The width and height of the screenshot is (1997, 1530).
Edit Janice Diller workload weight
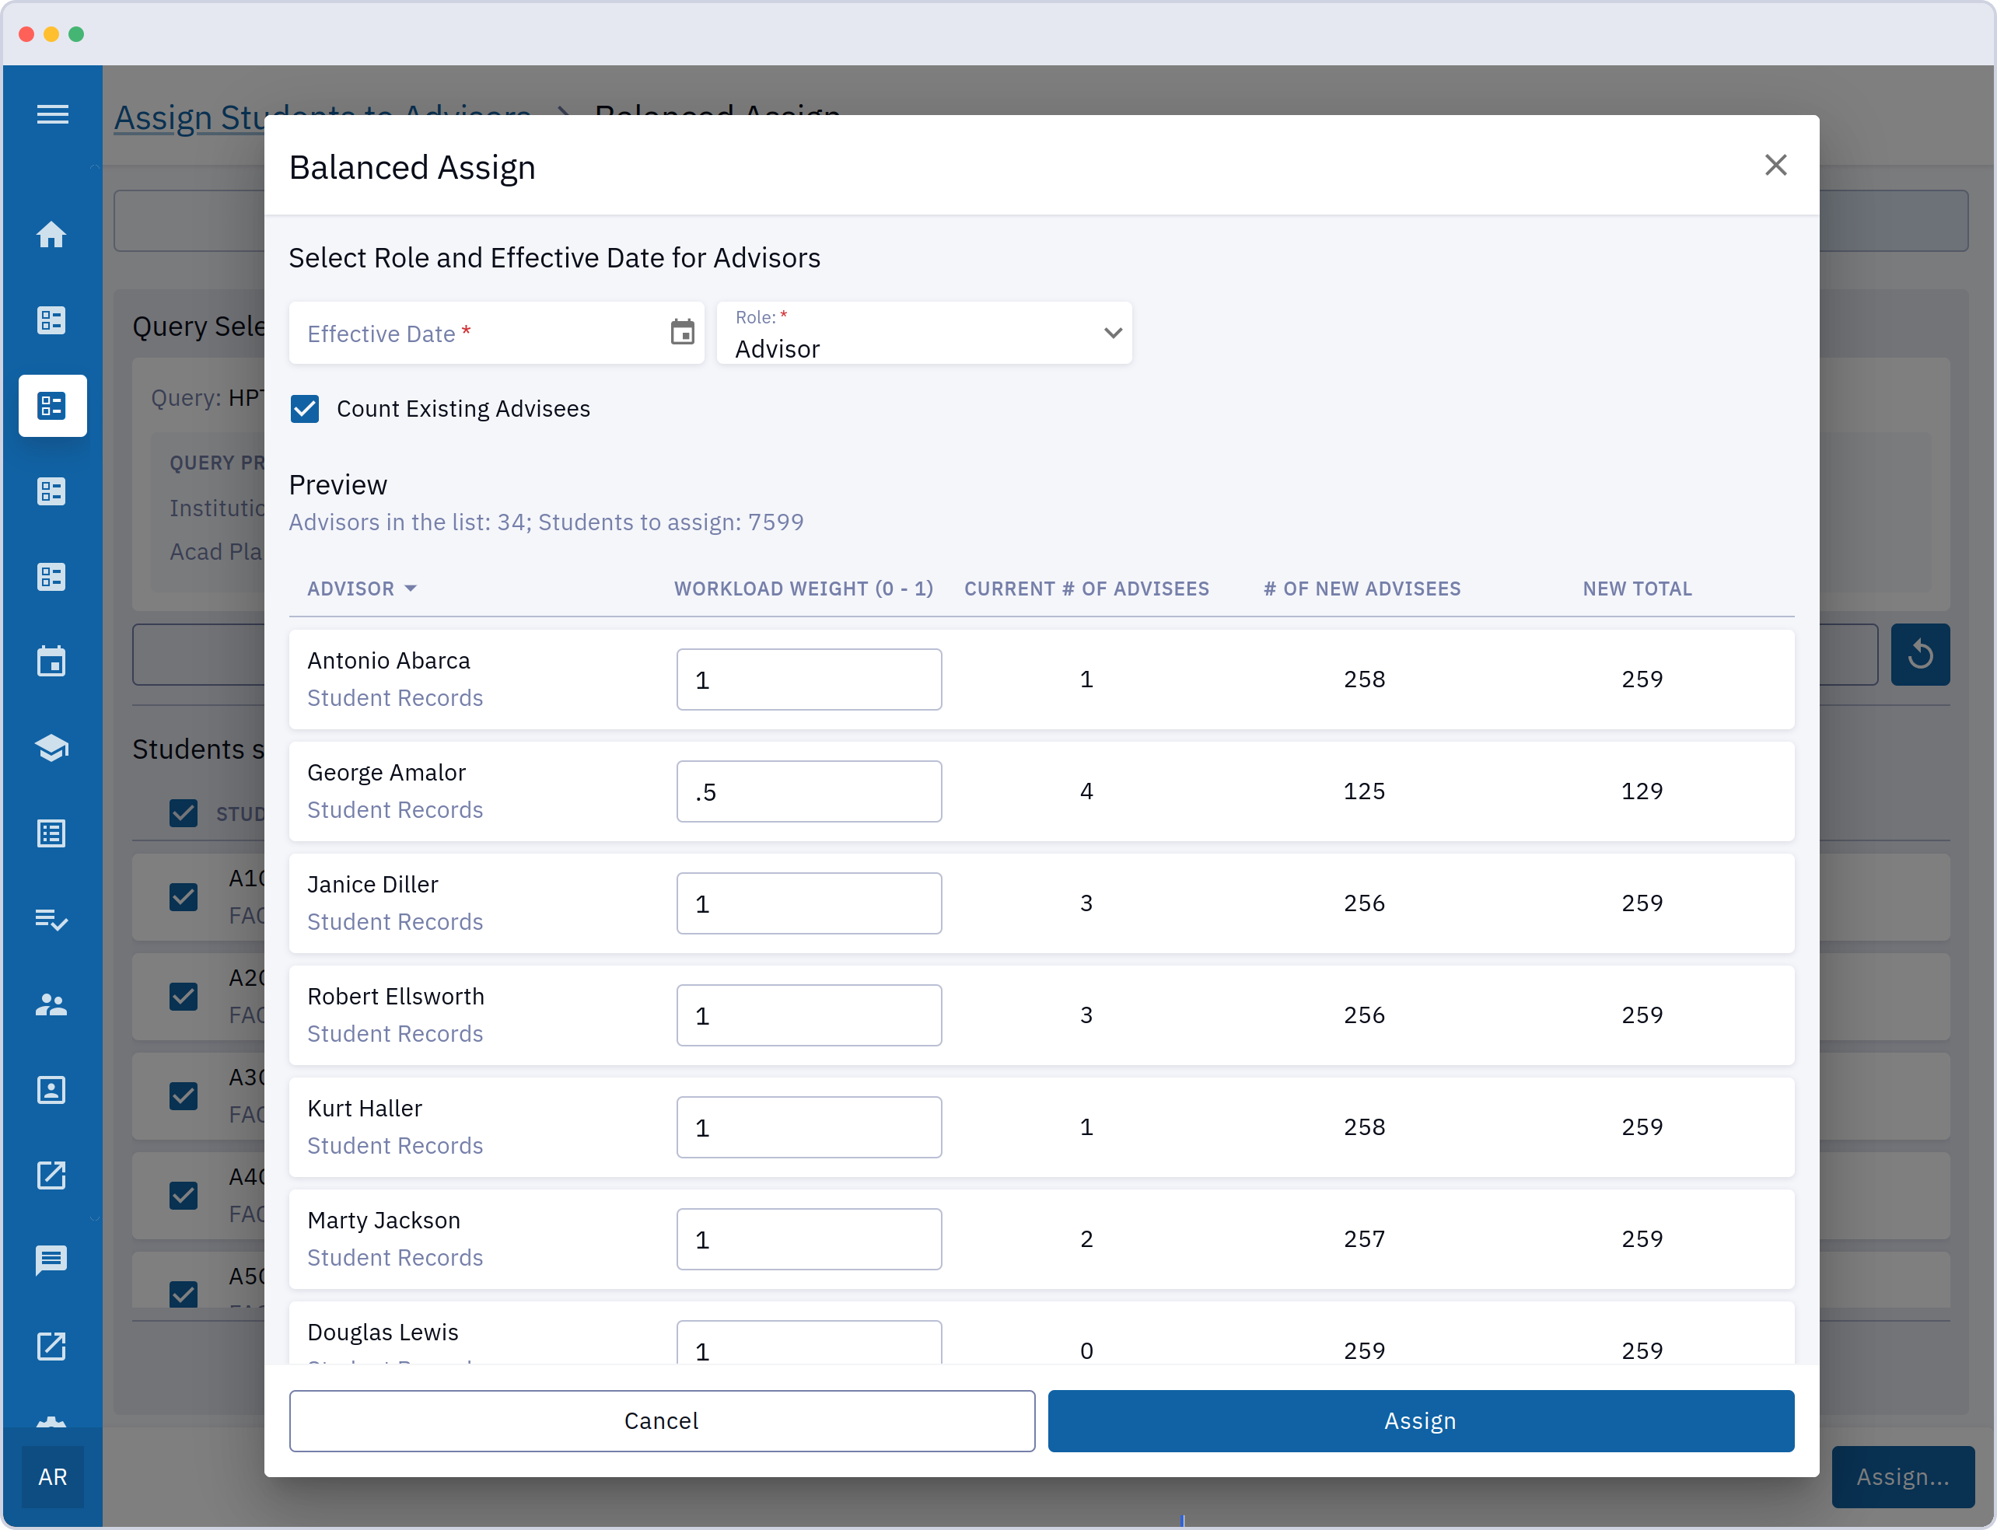pyautogui.click(x=809, y=903)
